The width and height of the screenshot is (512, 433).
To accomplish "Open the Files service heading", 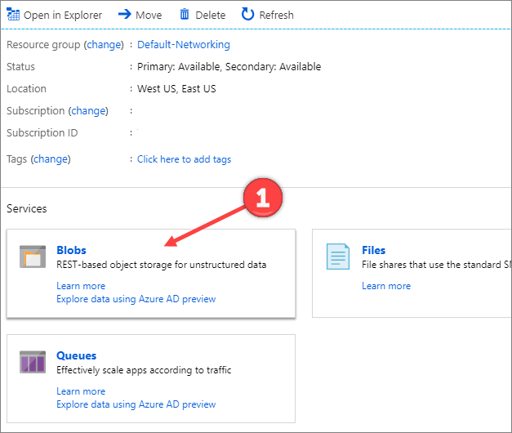I will pyautogui.click(x=373, y=250).
